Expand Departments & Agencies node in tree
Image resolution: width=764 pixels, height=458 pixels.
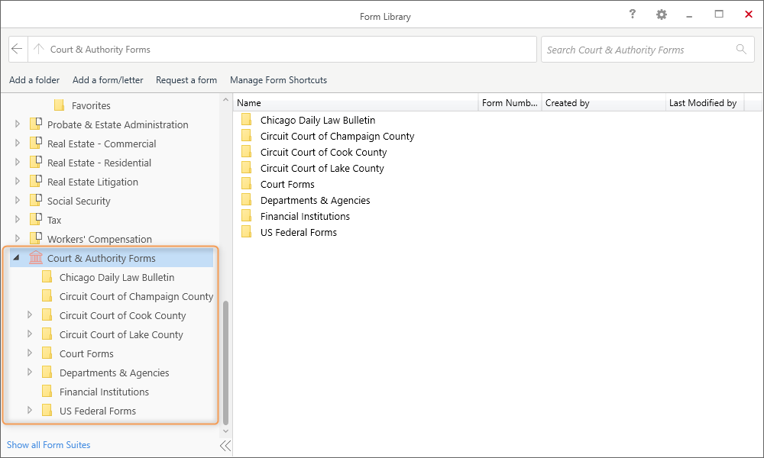30,373
